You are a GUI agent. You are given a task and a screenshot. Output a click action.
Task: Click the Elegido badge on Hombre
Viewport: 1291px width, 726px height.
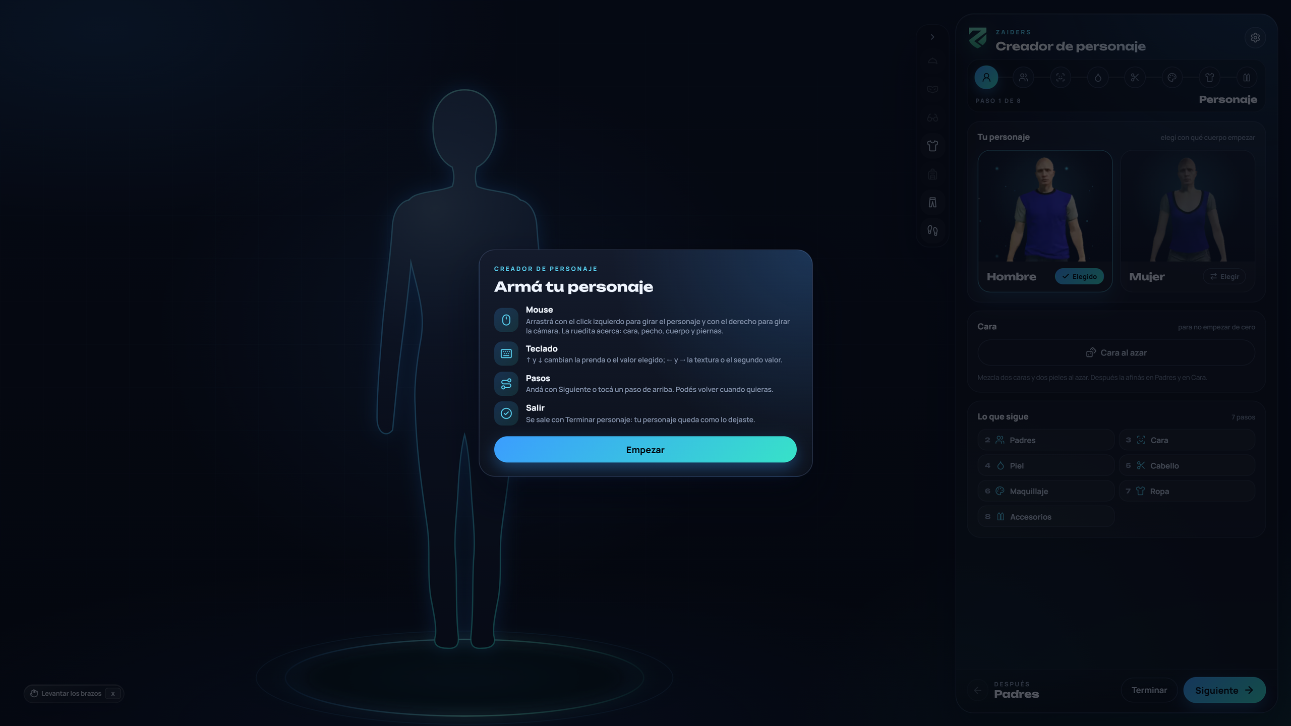coord(1079,276)
